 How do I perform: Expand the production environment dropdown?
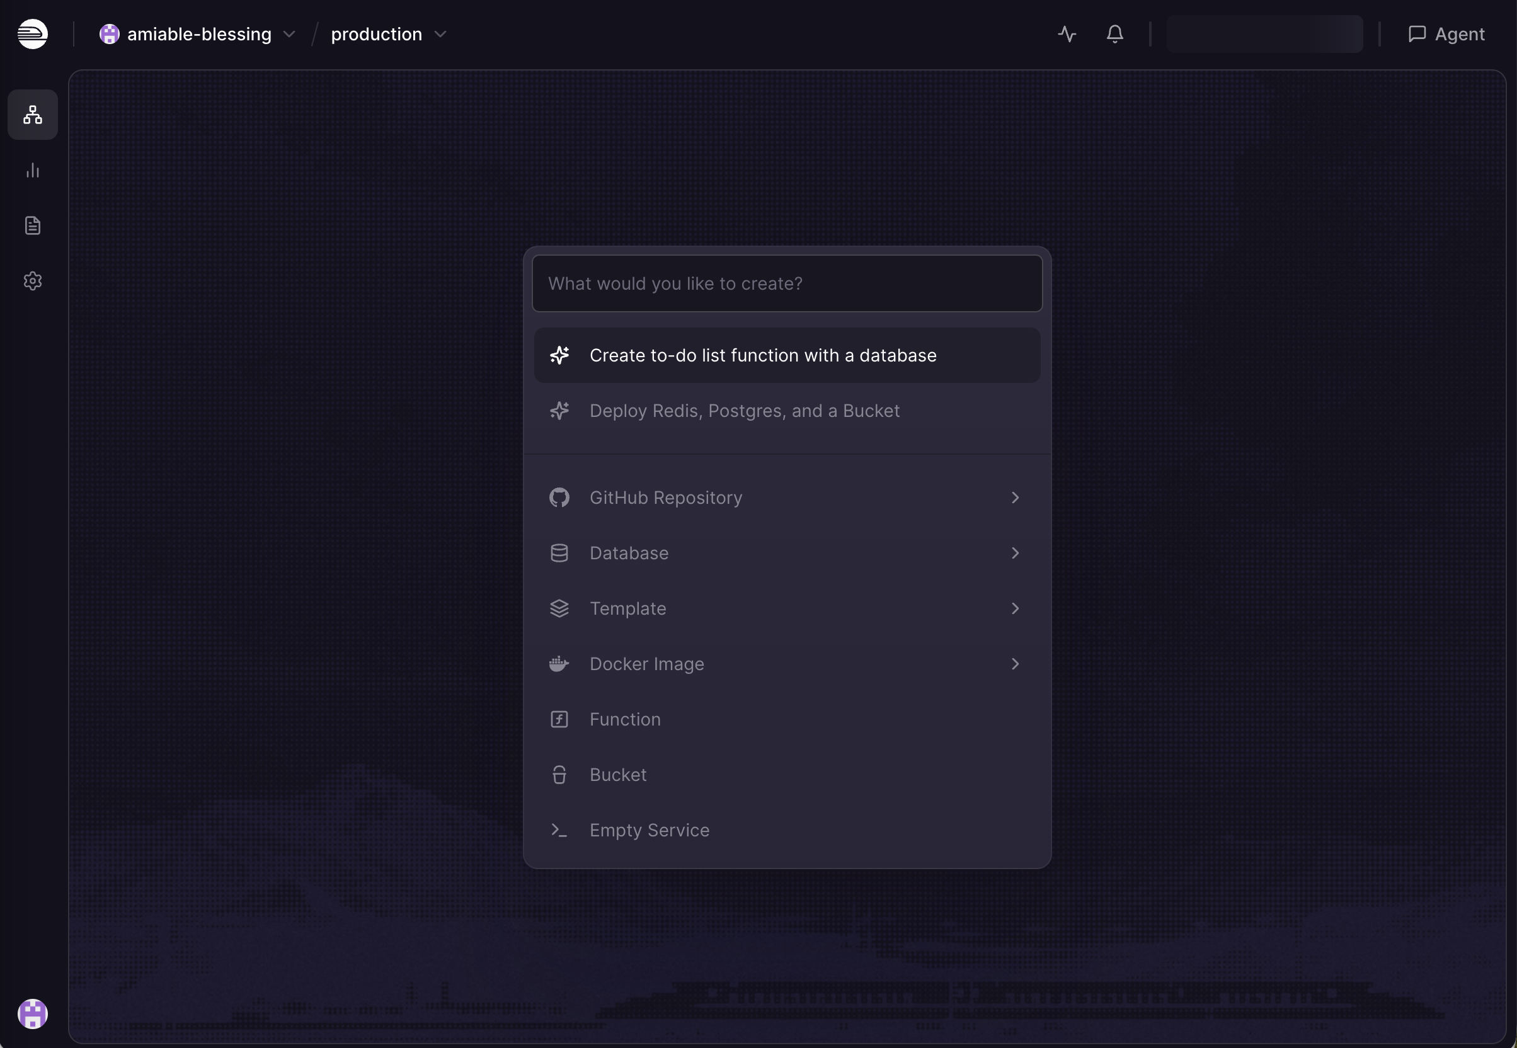click(x=440, y=34)
